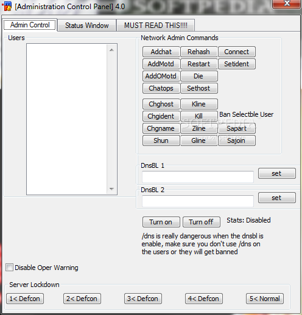The image size is (302, 315).
Task: Open the MUST READ THIS!!!! tab
Action: (156, 26)
